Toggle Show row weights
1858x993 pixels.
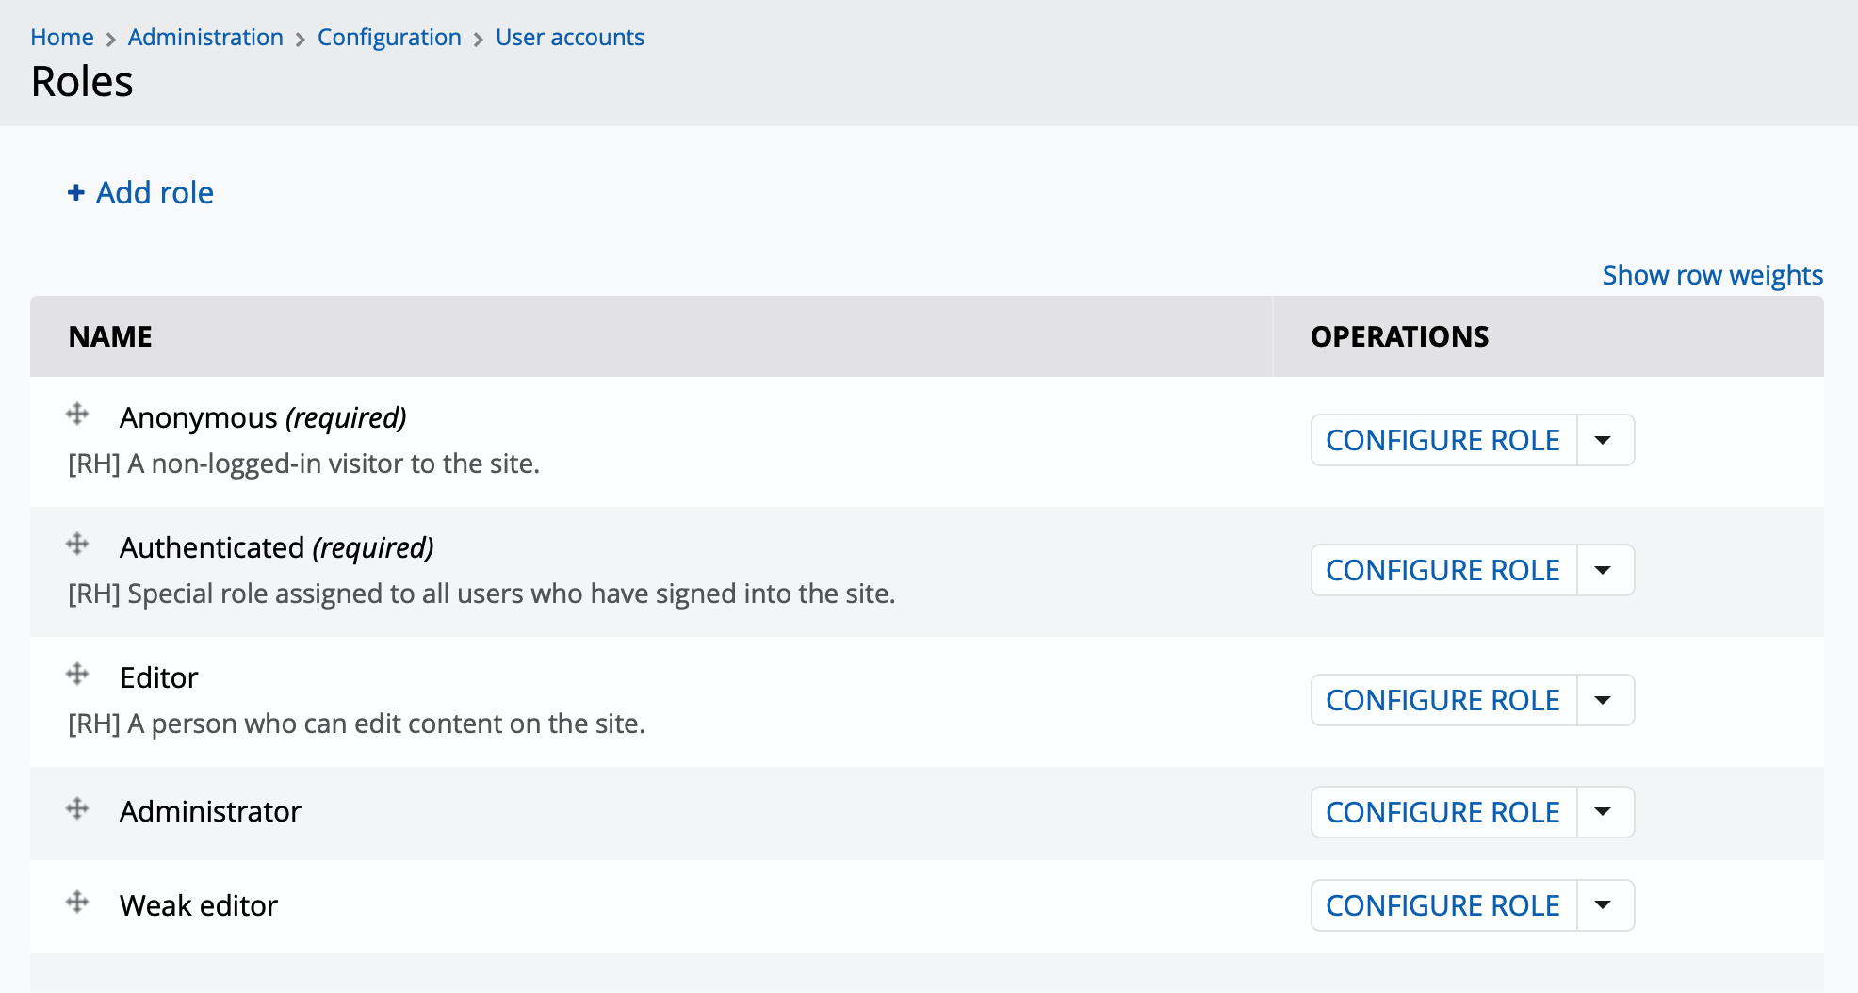coord(1712,275)
